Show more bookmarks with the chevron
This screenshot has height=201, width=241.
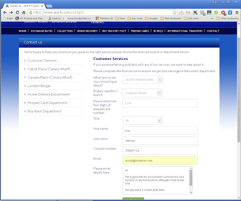point(212,18)
